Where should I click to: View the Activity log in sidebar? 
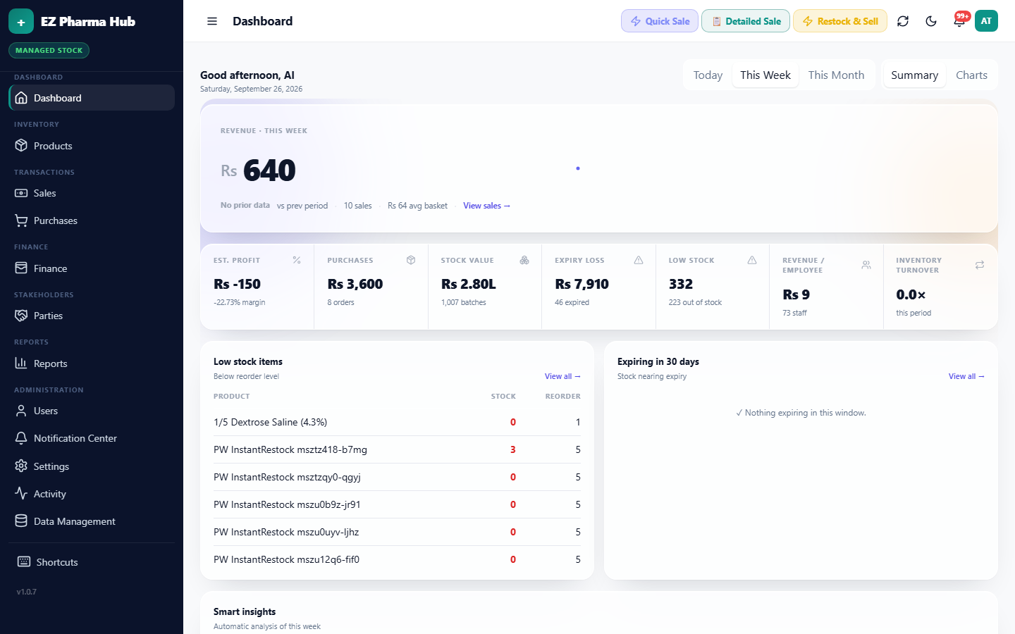[x=92, y=494]
